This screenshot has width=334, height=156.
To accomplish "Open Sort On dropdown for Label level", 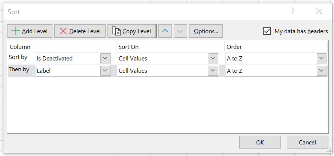I will 213,71.
